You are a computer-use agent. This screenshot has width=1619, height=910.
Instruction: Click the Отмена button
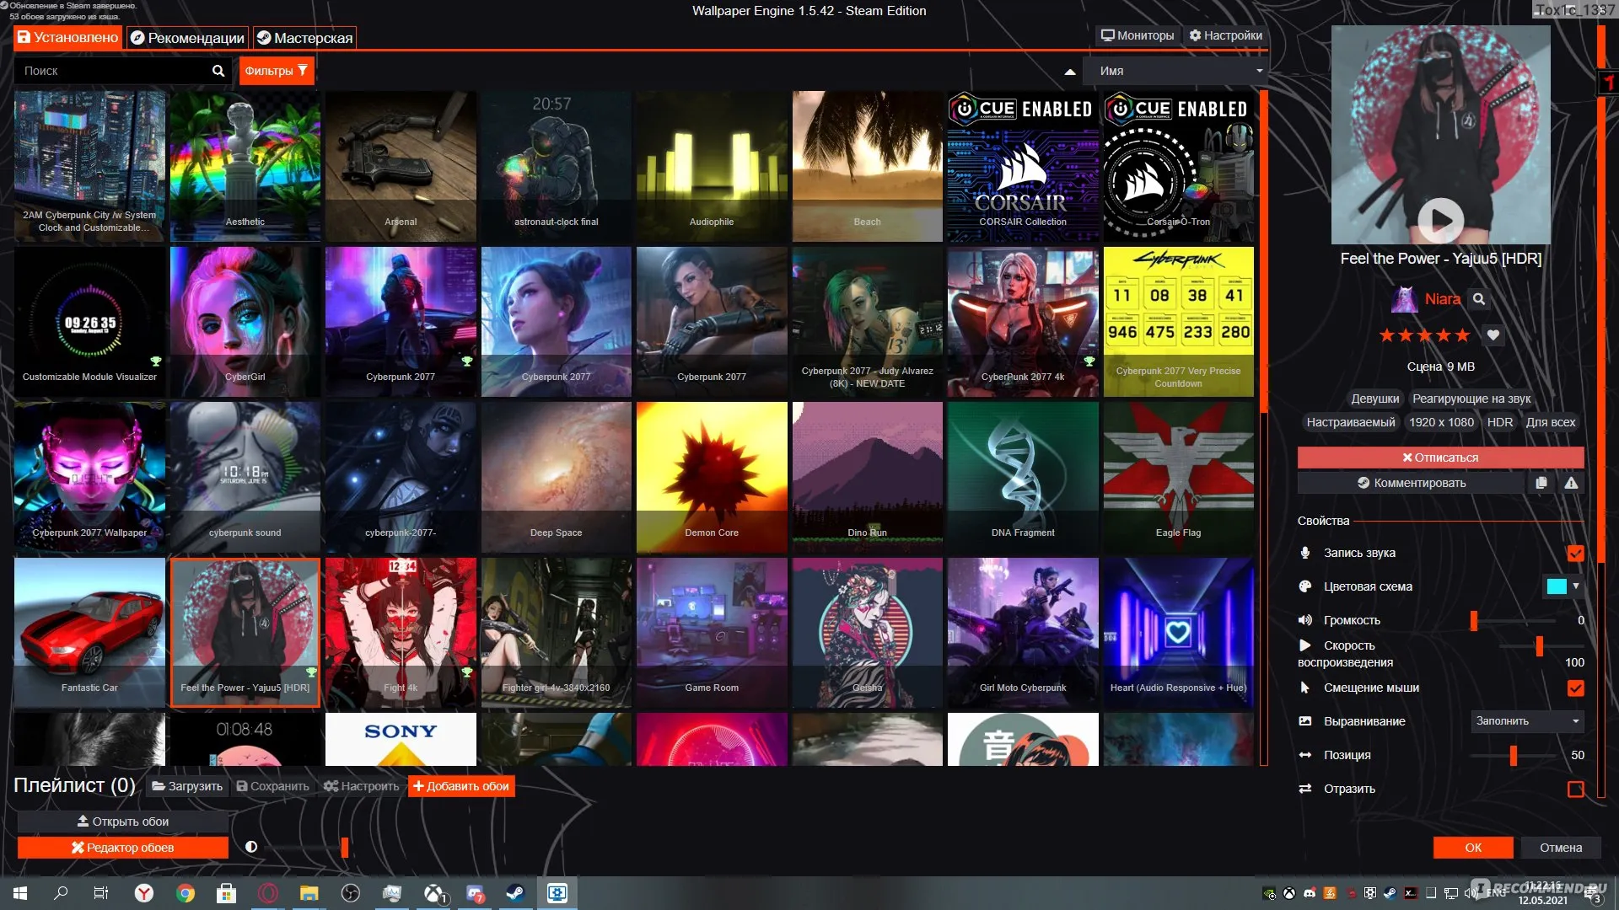click(1560, 848)
